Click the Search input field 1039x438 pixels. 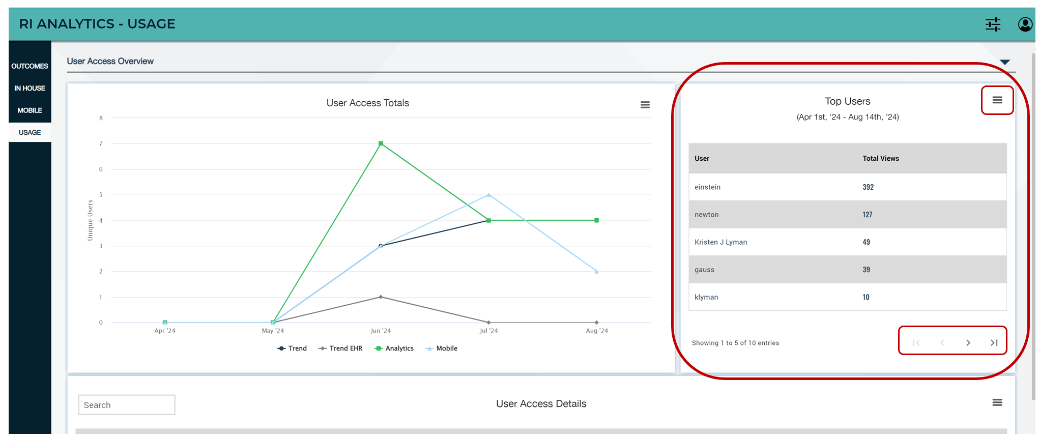point(127,405)
